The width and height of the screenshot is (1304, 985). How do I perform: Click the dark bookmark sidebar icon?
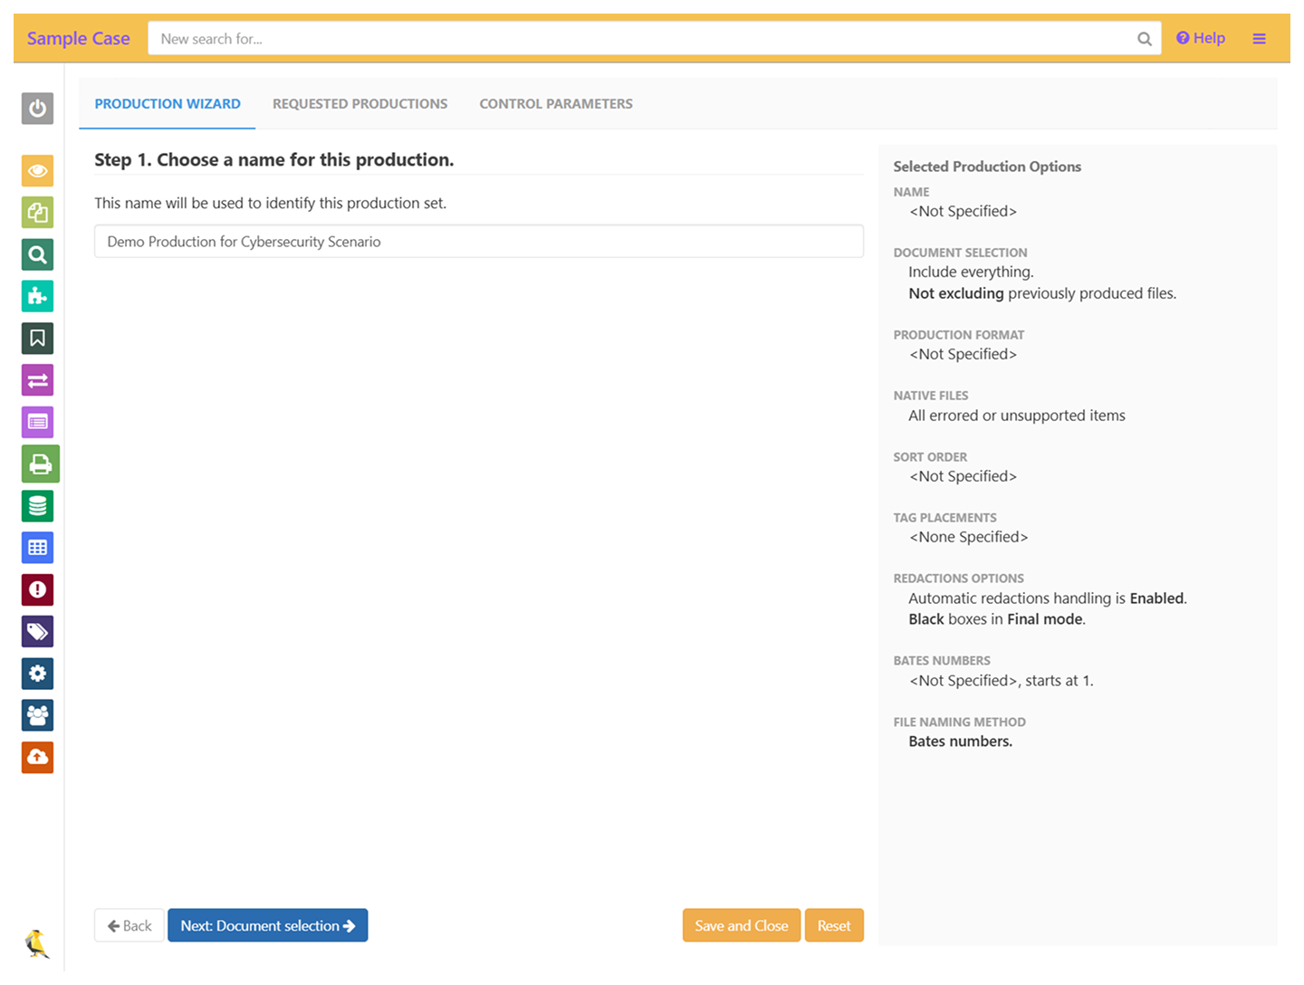tap(37, 339)
